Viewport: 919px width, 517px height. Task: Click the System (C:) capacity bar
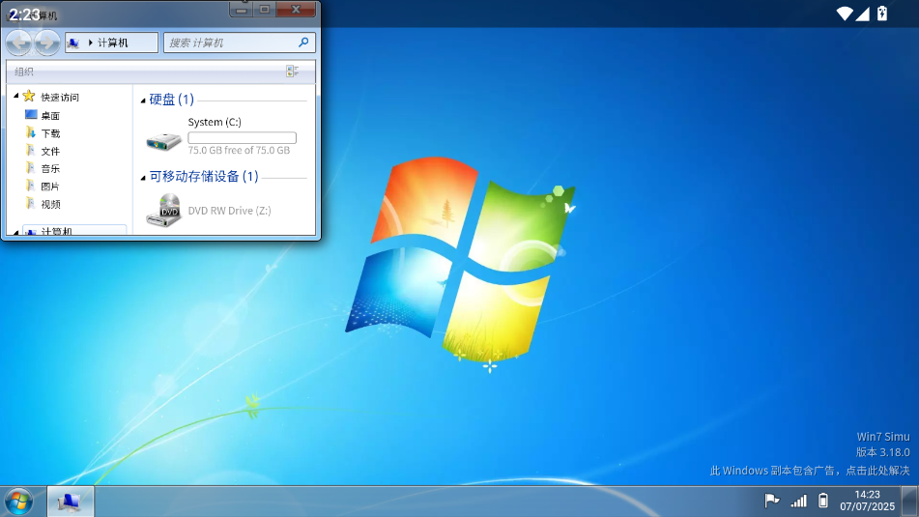pos(242,138)
